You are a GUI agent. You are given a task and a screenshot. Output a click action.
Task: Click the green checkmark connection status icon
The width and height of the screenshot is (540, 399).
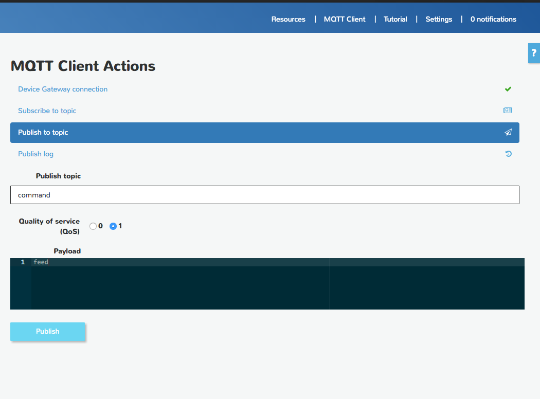click(x=508, y=89)
